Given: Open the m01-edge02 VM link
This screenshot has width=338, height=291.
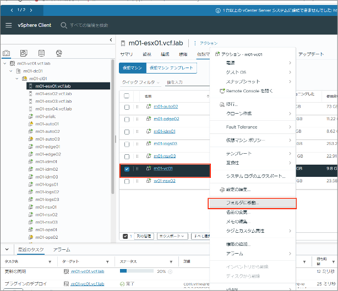Looking at the screenshot, I should (166, 119).
